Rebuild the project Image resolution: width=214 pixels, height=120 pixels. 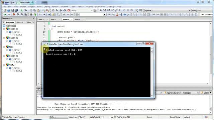coord(65,10)
